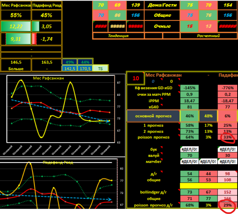Click the red data bar cell -1,74
This screenshot has width=238, height=214.
(47, 38)
